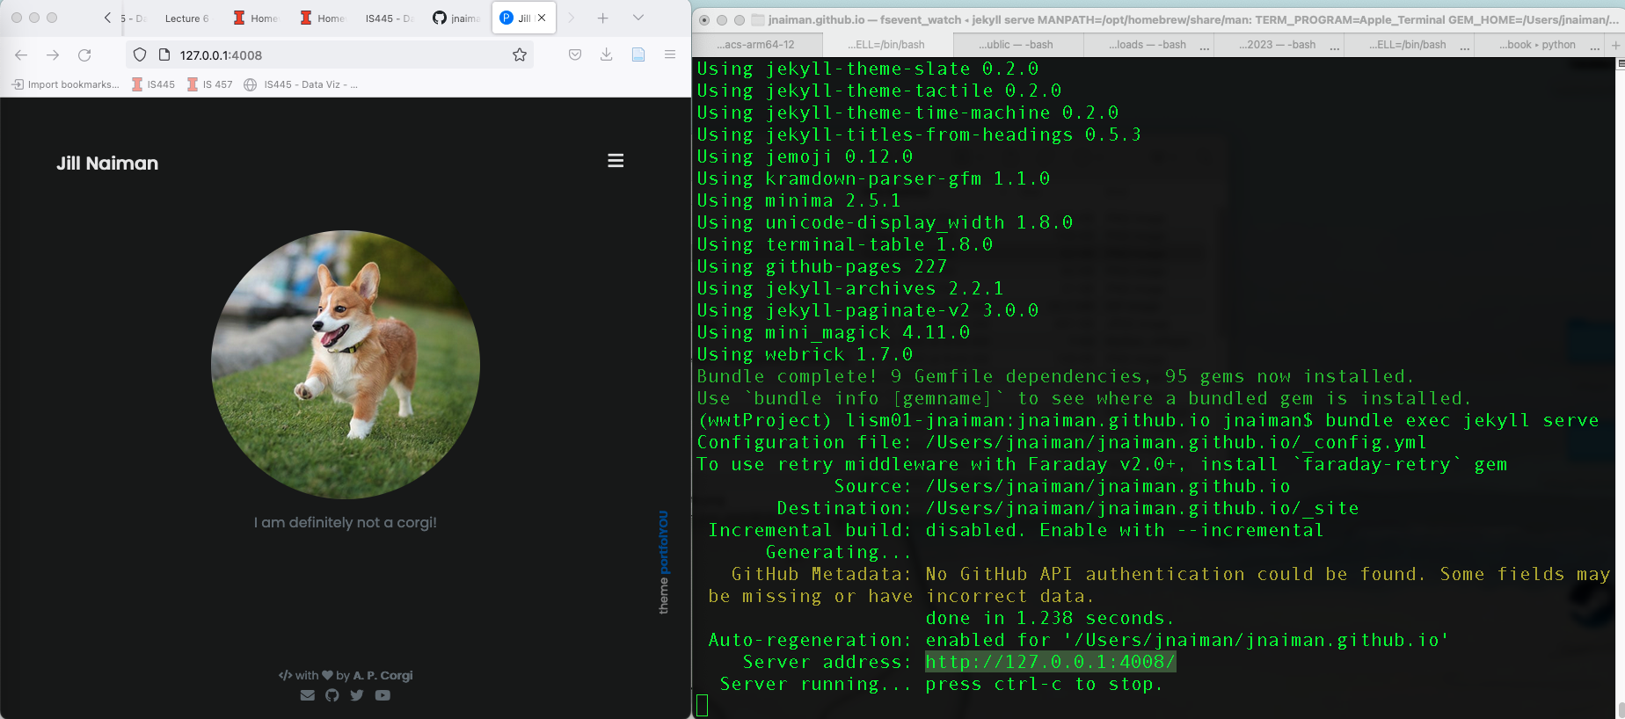Select the acs-arm64-12 terminal tab
The width and height of the screenshot is (1625, 719).
point(755,45)
